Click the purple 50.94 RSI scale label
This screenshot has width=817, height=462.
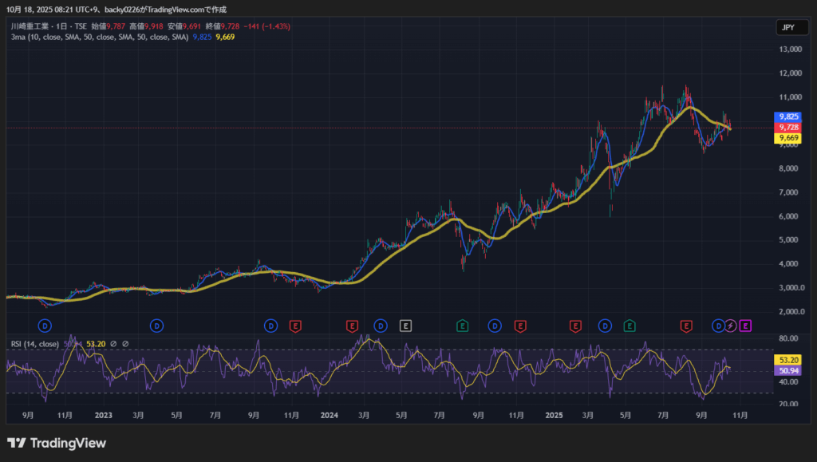(789, 371)
